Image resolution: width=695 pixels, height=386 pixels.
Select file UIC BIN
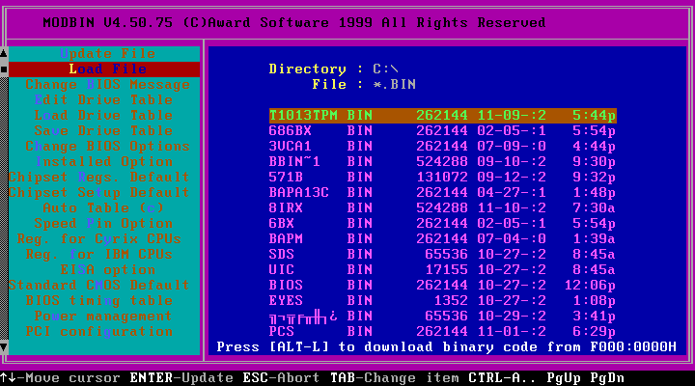(x=442, y=270)
